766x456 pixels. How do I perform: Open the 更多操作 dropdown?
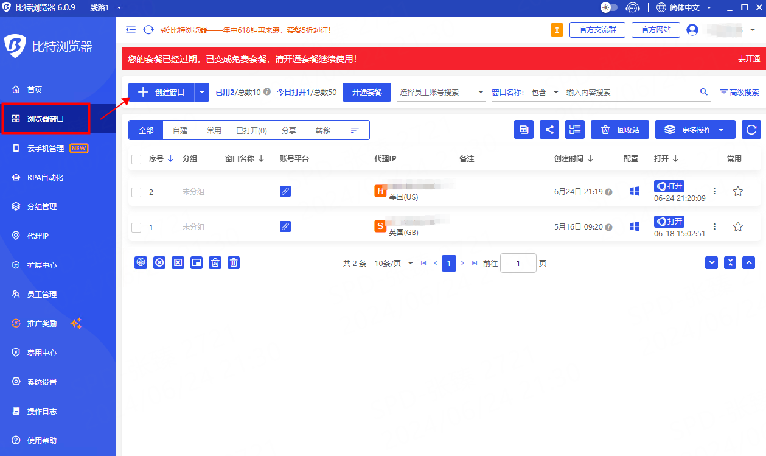pos(695,130)
